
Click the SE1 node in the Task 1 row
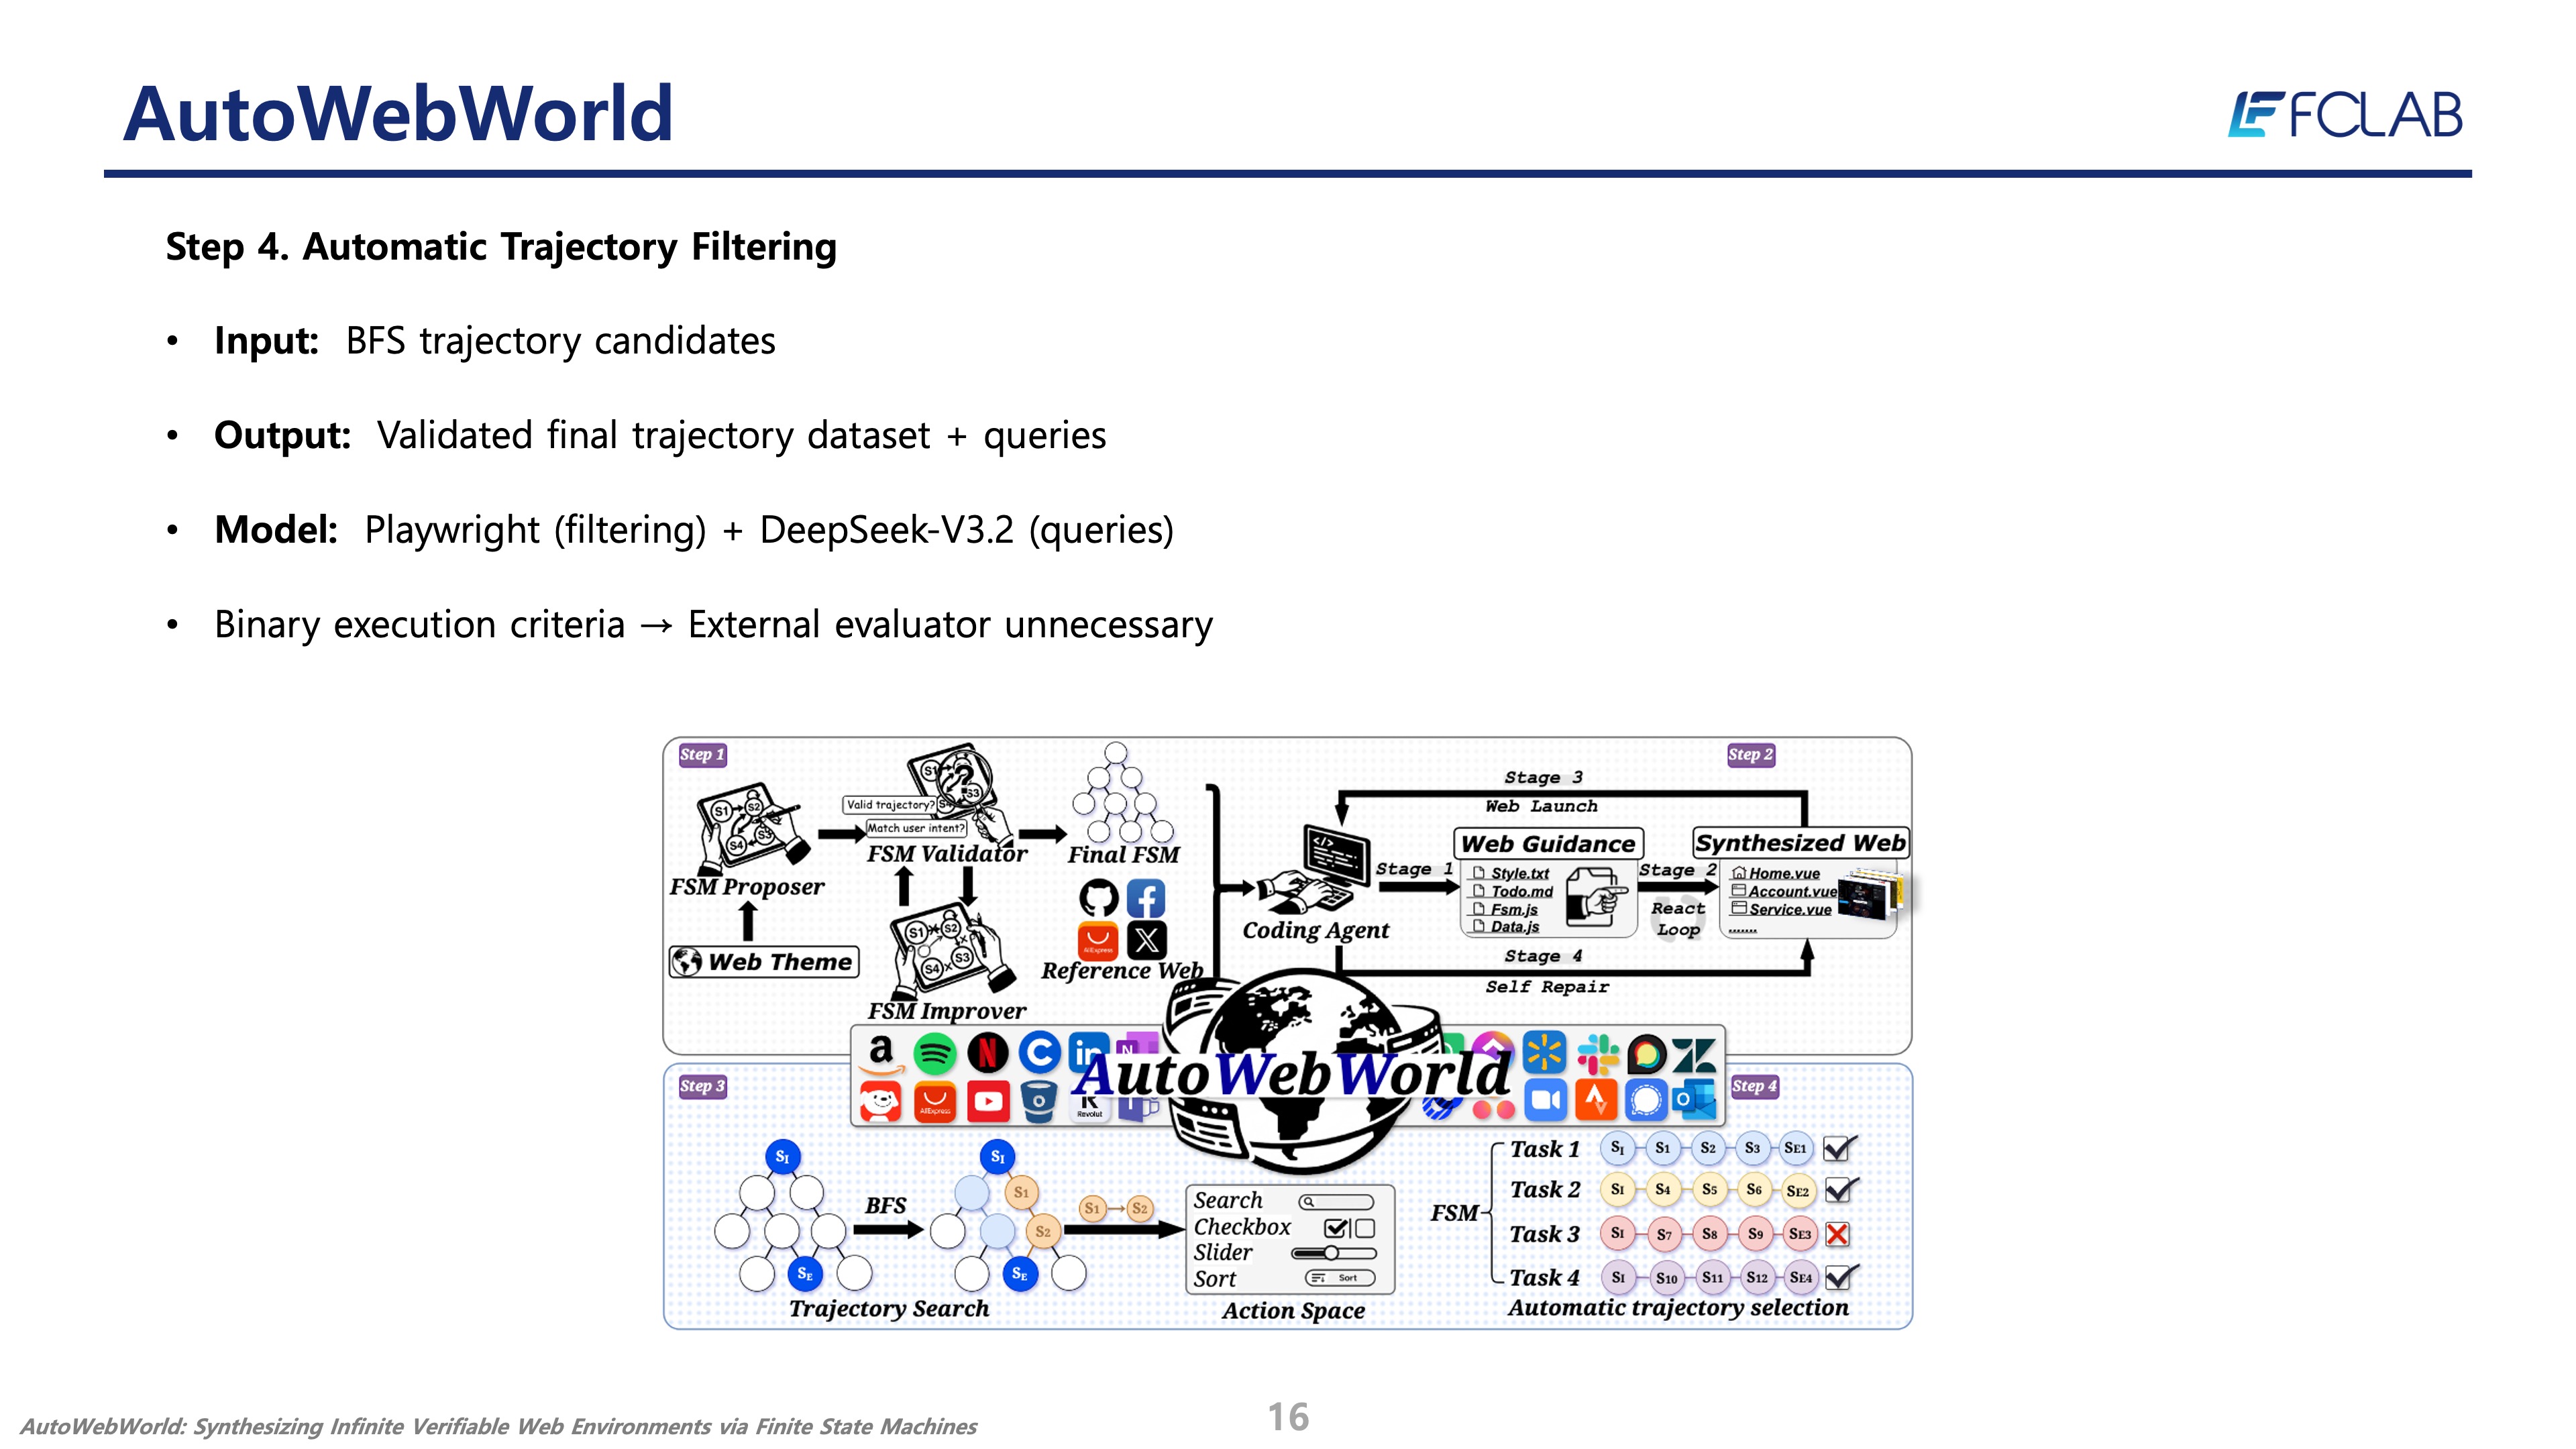tap(1796, 1148)
